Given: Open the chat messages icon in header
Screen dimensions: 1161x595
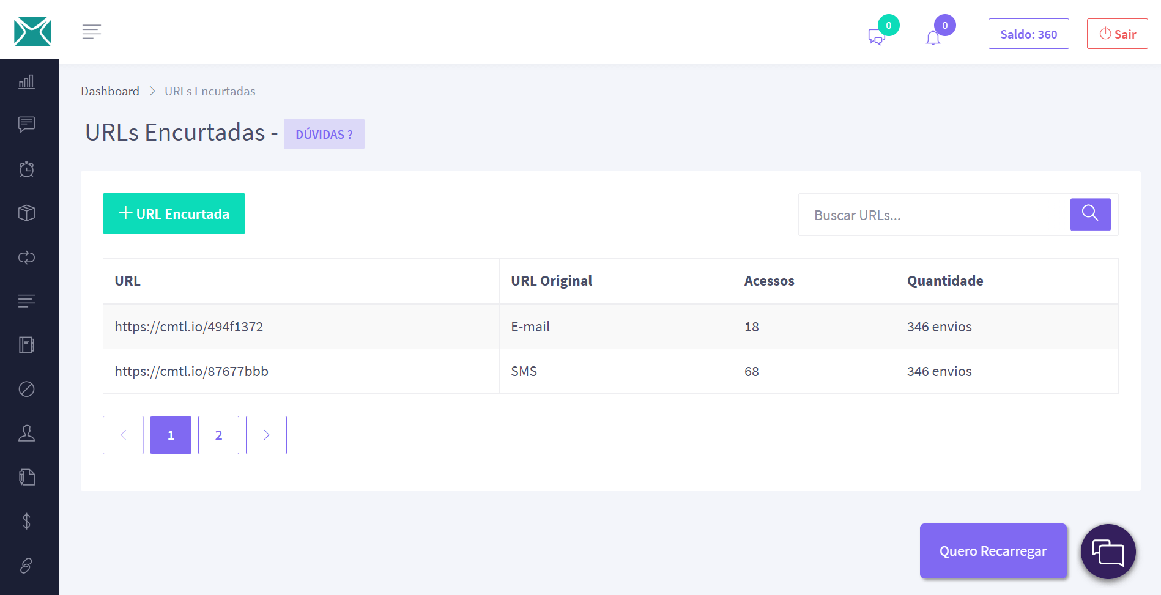Looking at the screenshot, I should 877,37.
